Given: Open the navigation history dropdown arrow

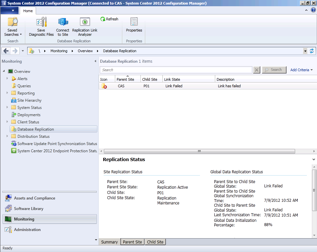Looking at the screenshot, I should pyautogui.click(x=23, y=51).
